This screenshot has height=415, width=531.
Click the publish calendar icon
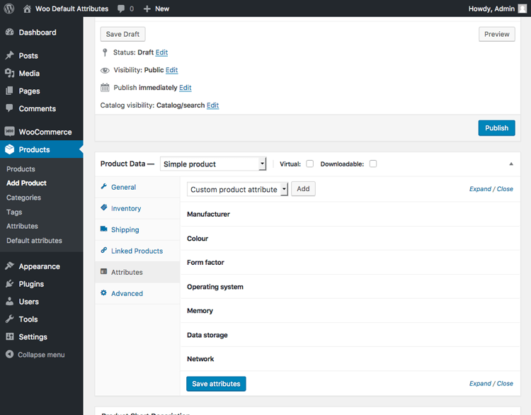[x=105, y=88]
